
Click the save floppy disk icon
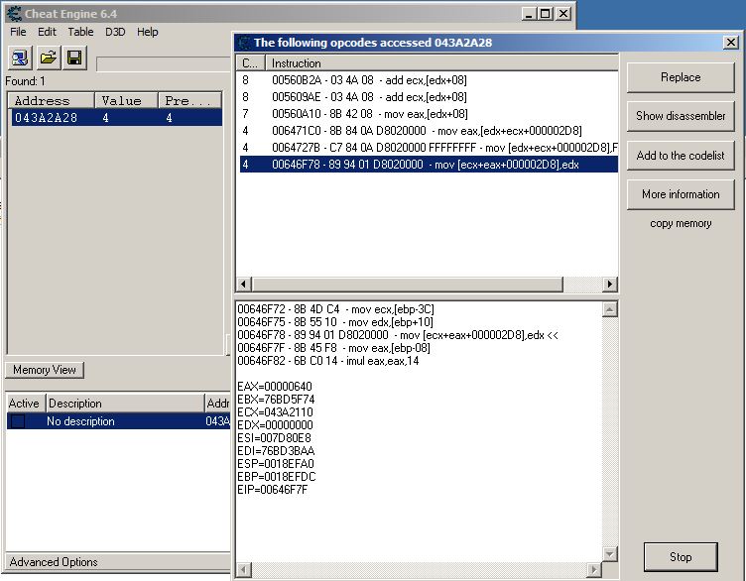click(x=73, y=58)
